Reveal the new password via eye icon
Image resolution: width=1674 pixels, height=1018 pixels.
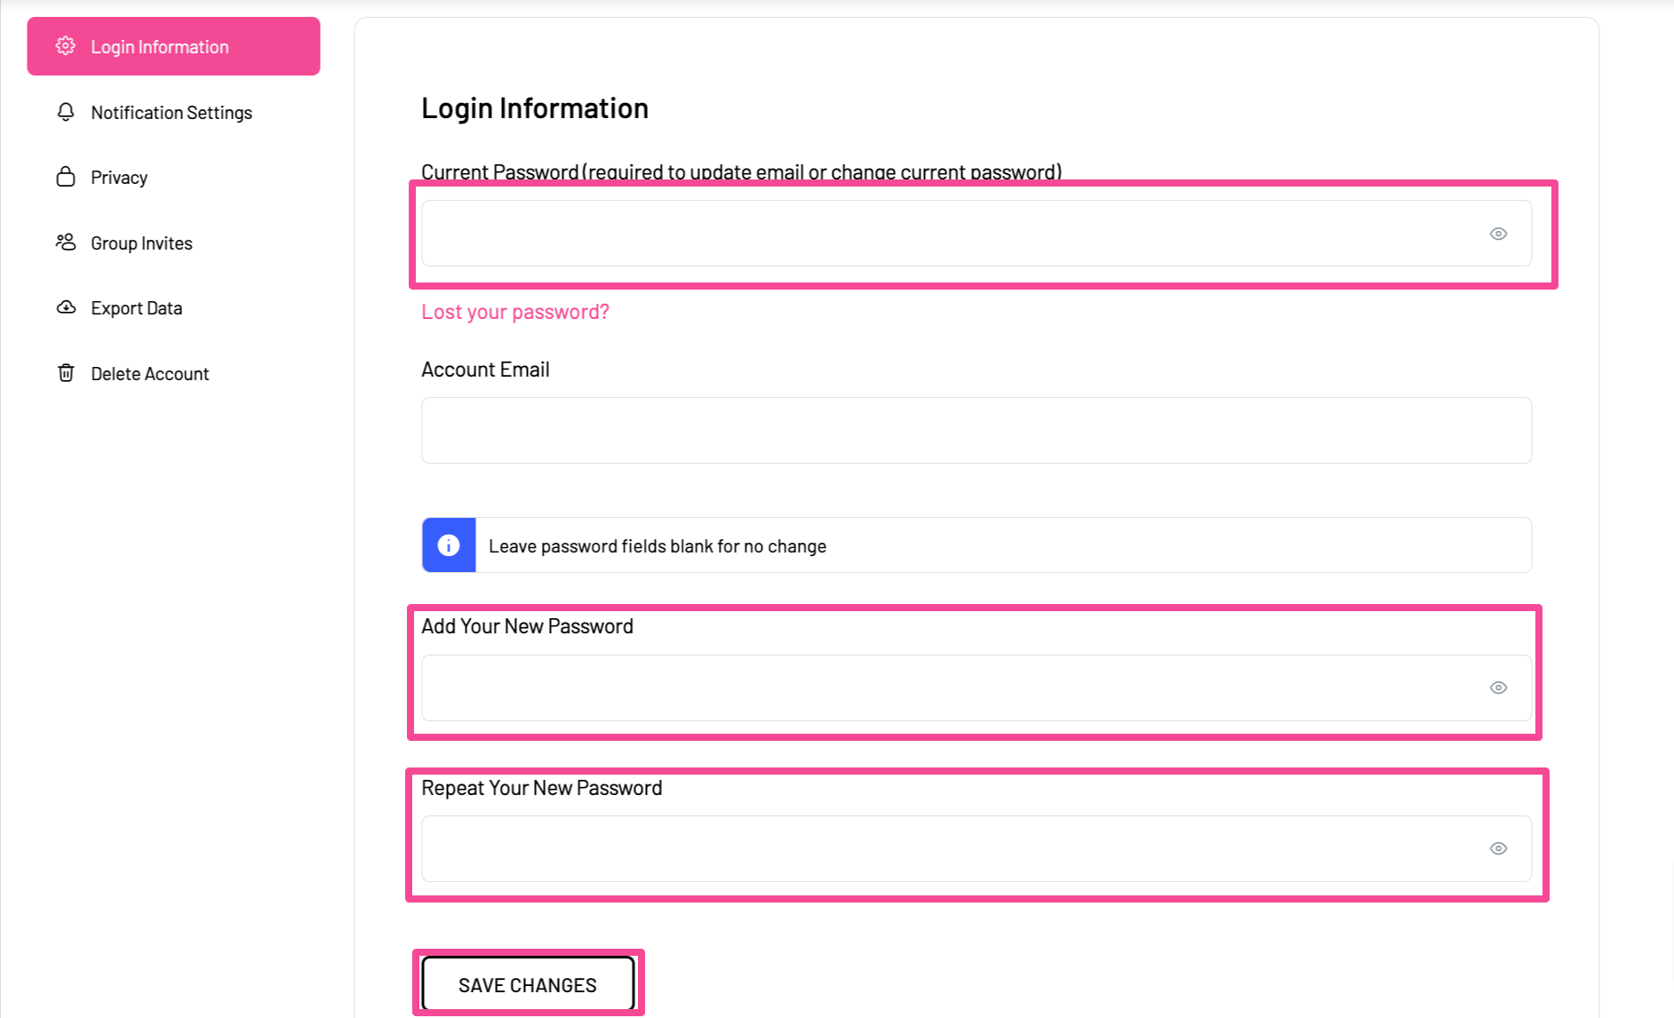[1498, 688]
